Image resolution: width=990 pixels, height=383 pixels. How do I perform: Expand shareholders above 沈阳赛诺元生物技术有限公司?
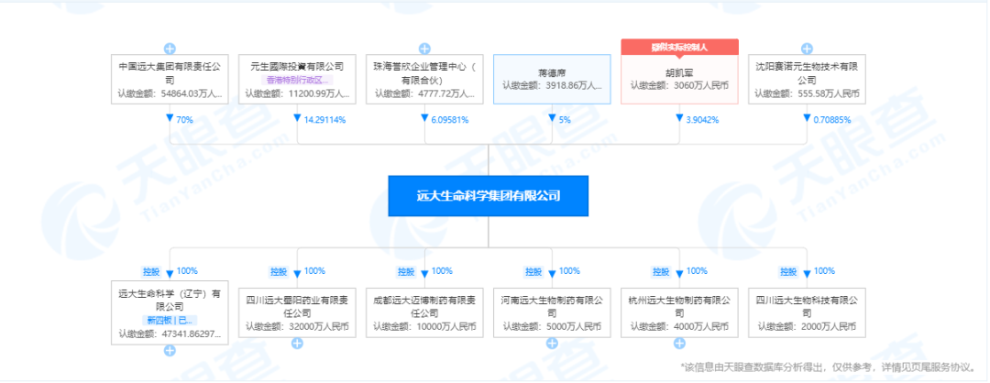pos(807,49)
